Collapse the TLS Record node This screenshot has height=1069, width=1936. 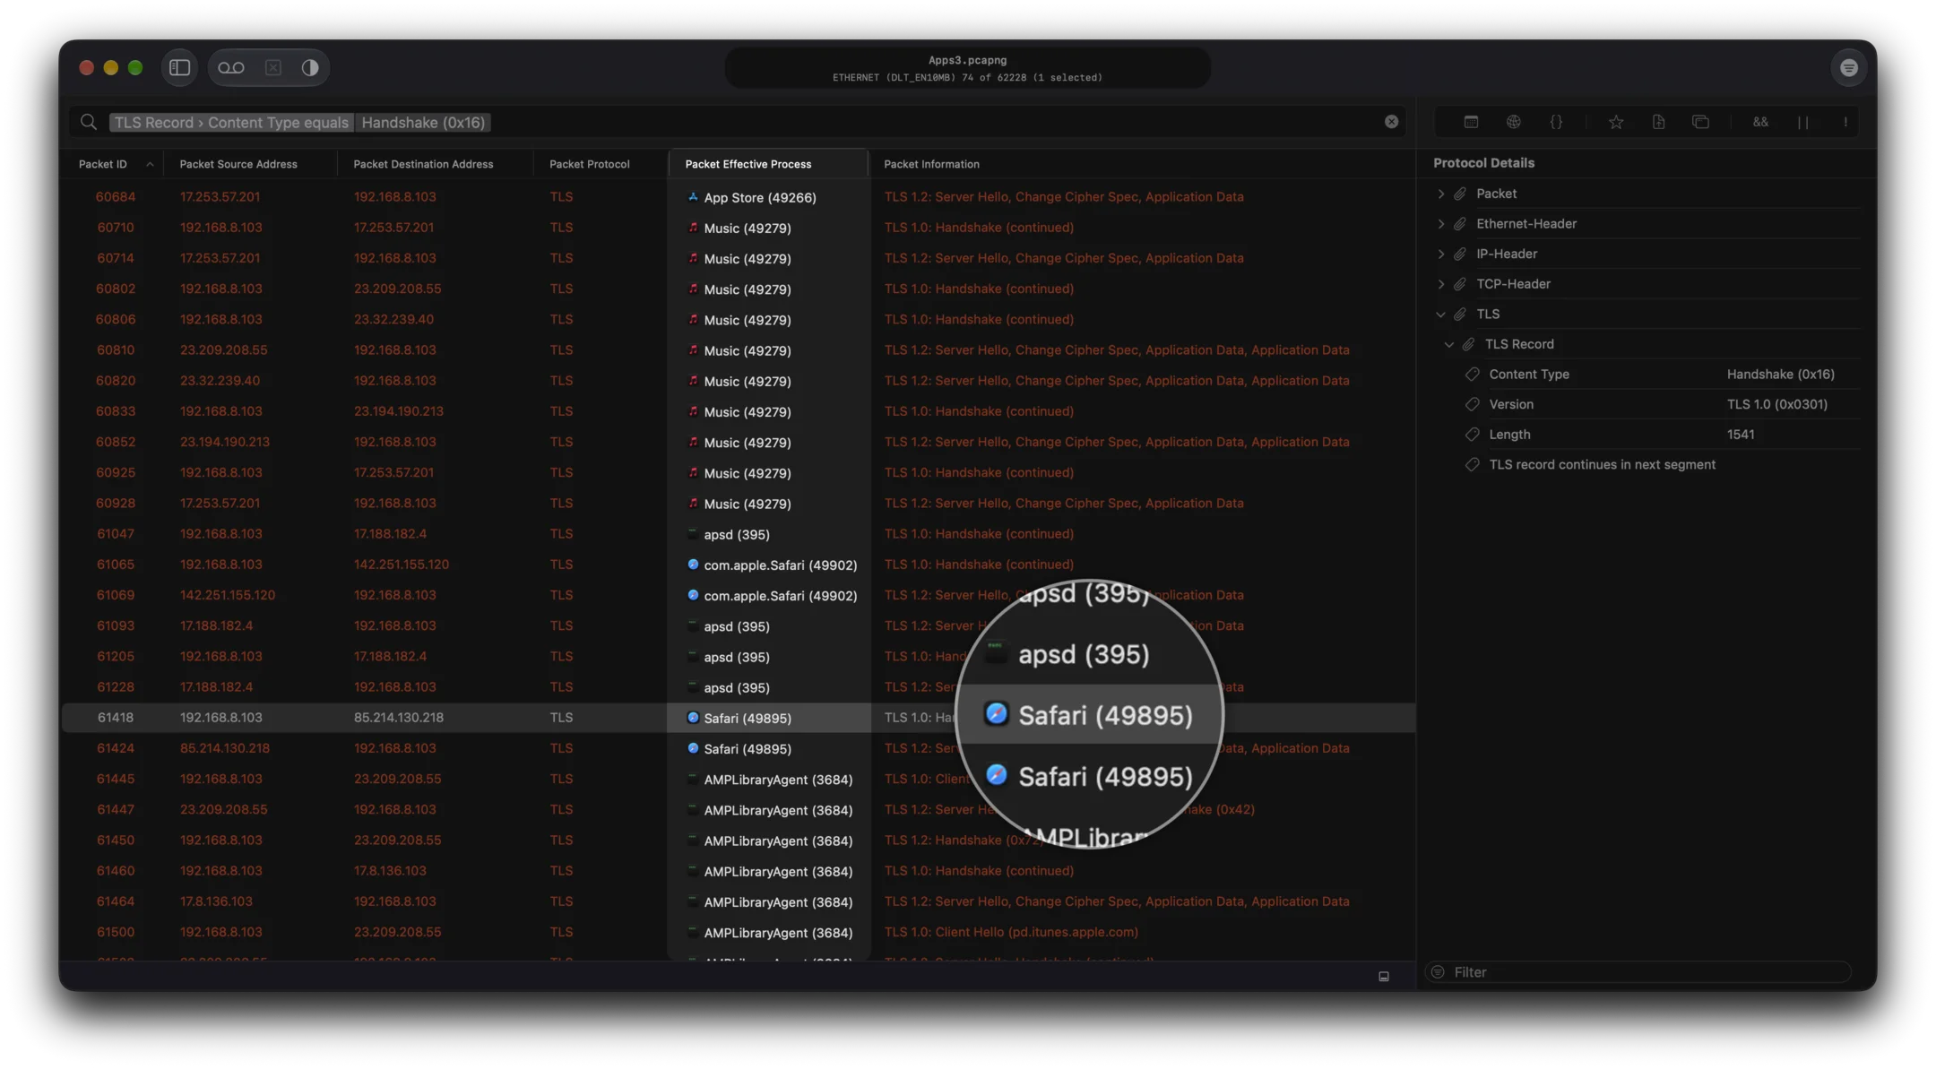1448,344
